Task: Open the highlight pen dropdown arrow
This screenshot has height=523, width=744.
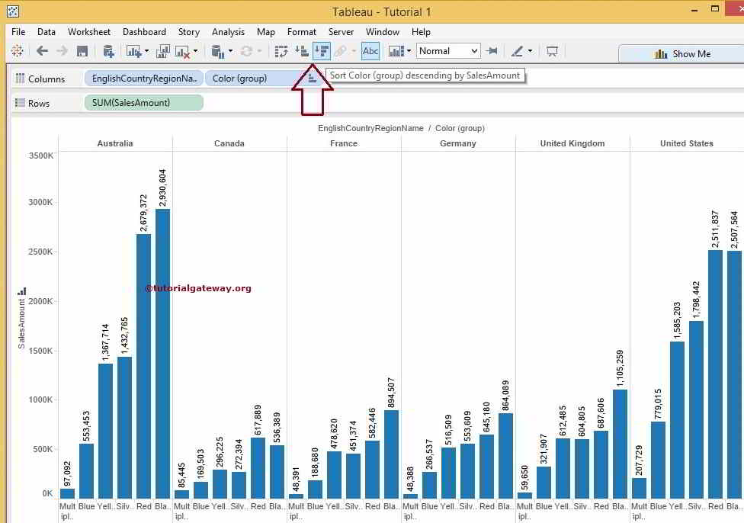Action: pyautogui.click(x=528, y=50)
